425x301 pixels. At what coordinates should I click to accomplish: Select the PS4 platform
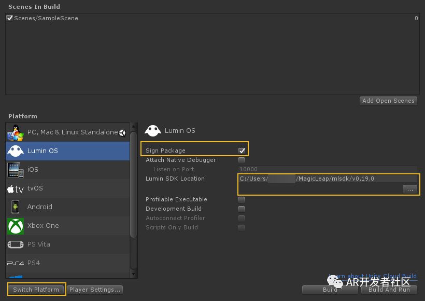tap(68, 263)
